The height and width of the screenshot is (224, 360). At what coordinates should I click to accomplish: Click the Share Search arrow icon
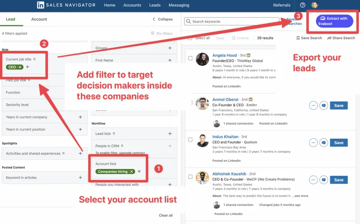click(329, 38)
